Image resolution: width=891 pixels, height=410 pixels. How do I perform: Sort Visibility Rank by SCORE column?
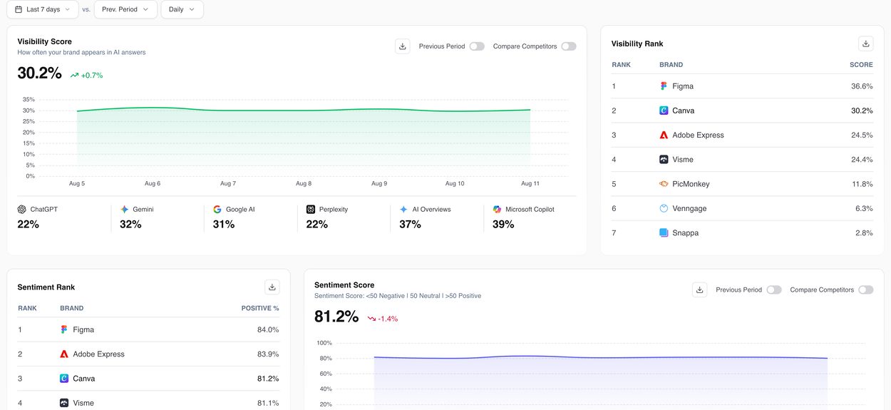(861, 65)
